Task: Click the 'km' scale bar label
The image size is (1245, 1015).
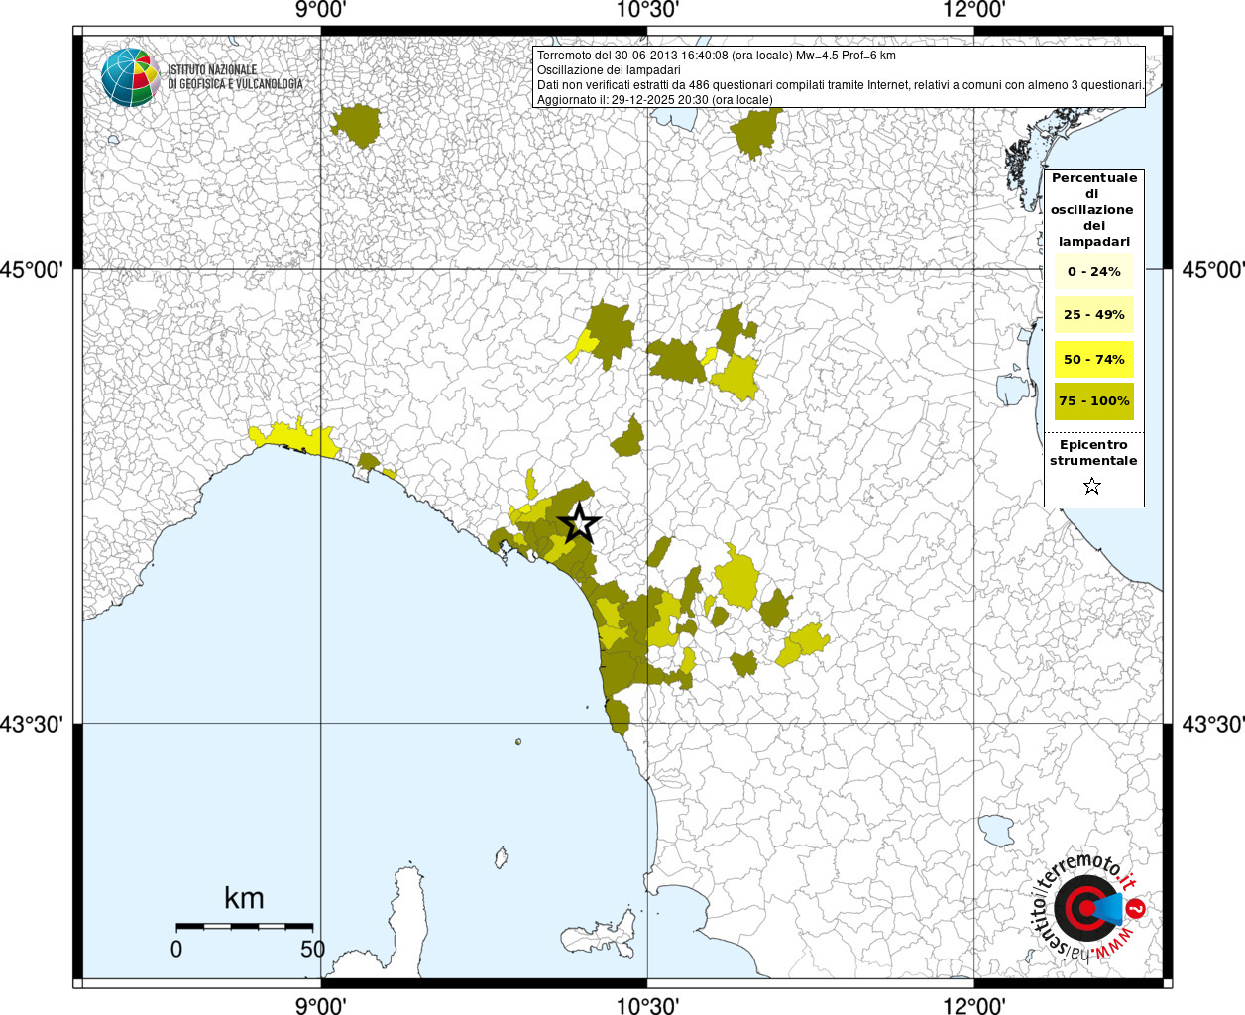Action: tap(244, 898)
